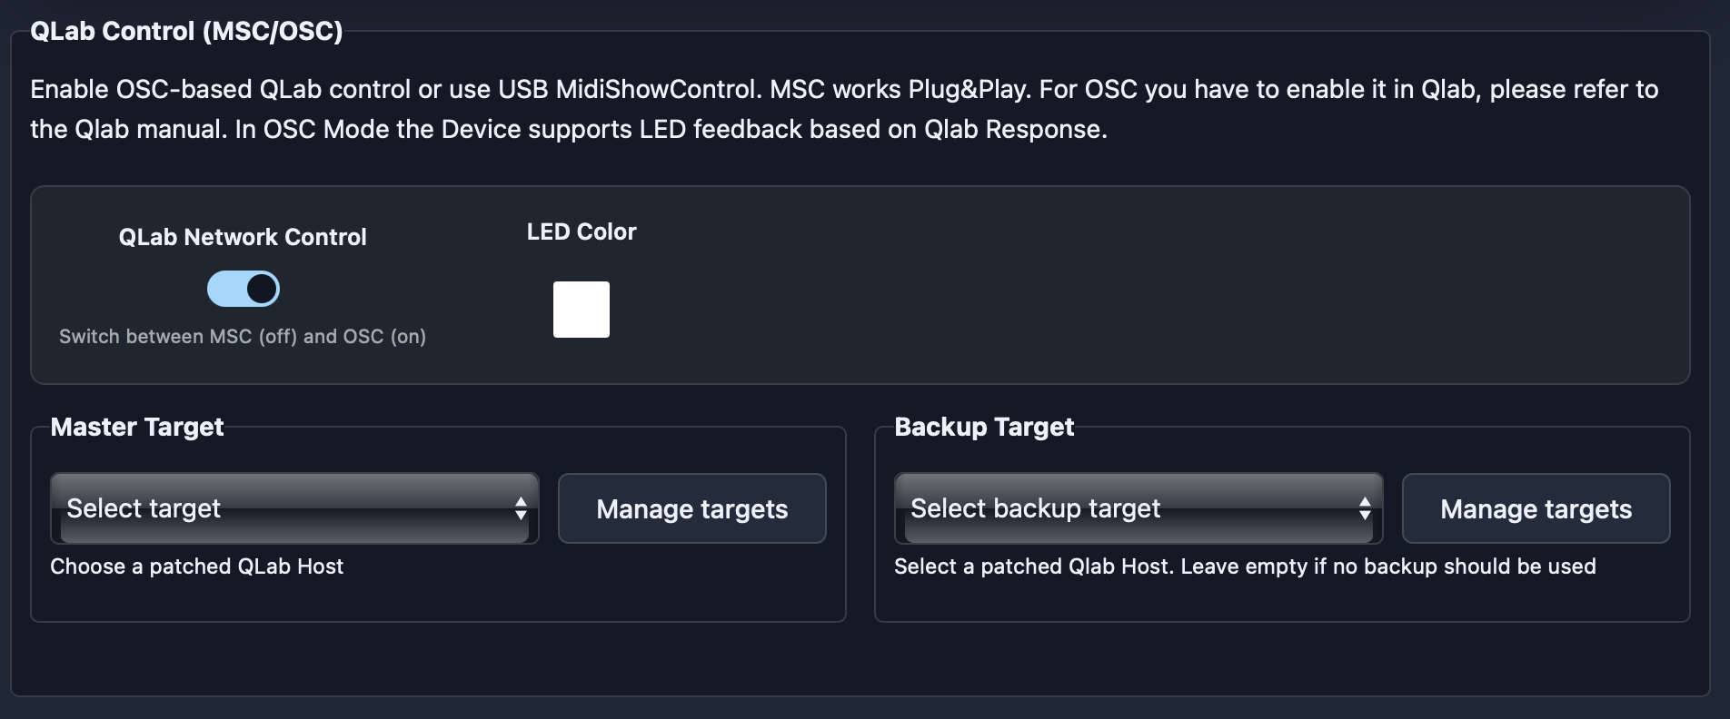Click the LED Color label
Viewport: 1730px width, 719px height.
point(581,231)
